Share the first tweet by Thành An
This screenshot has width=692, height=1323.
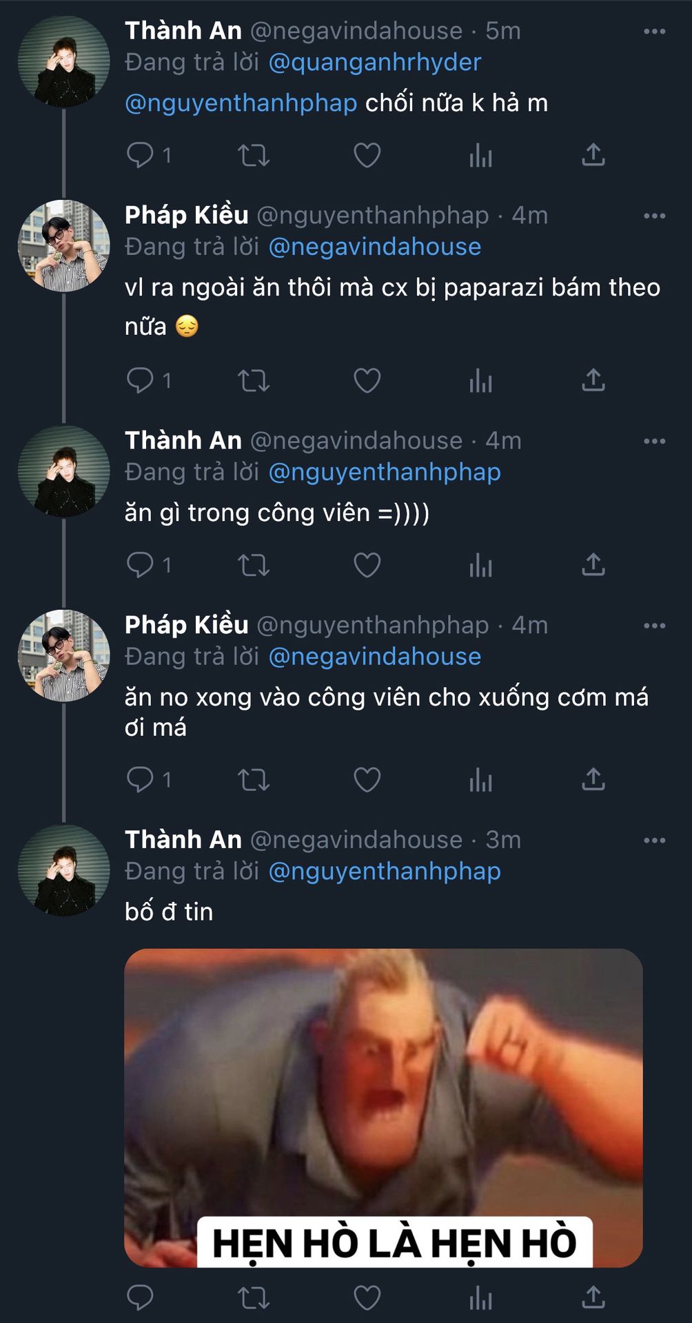(593, 155)
